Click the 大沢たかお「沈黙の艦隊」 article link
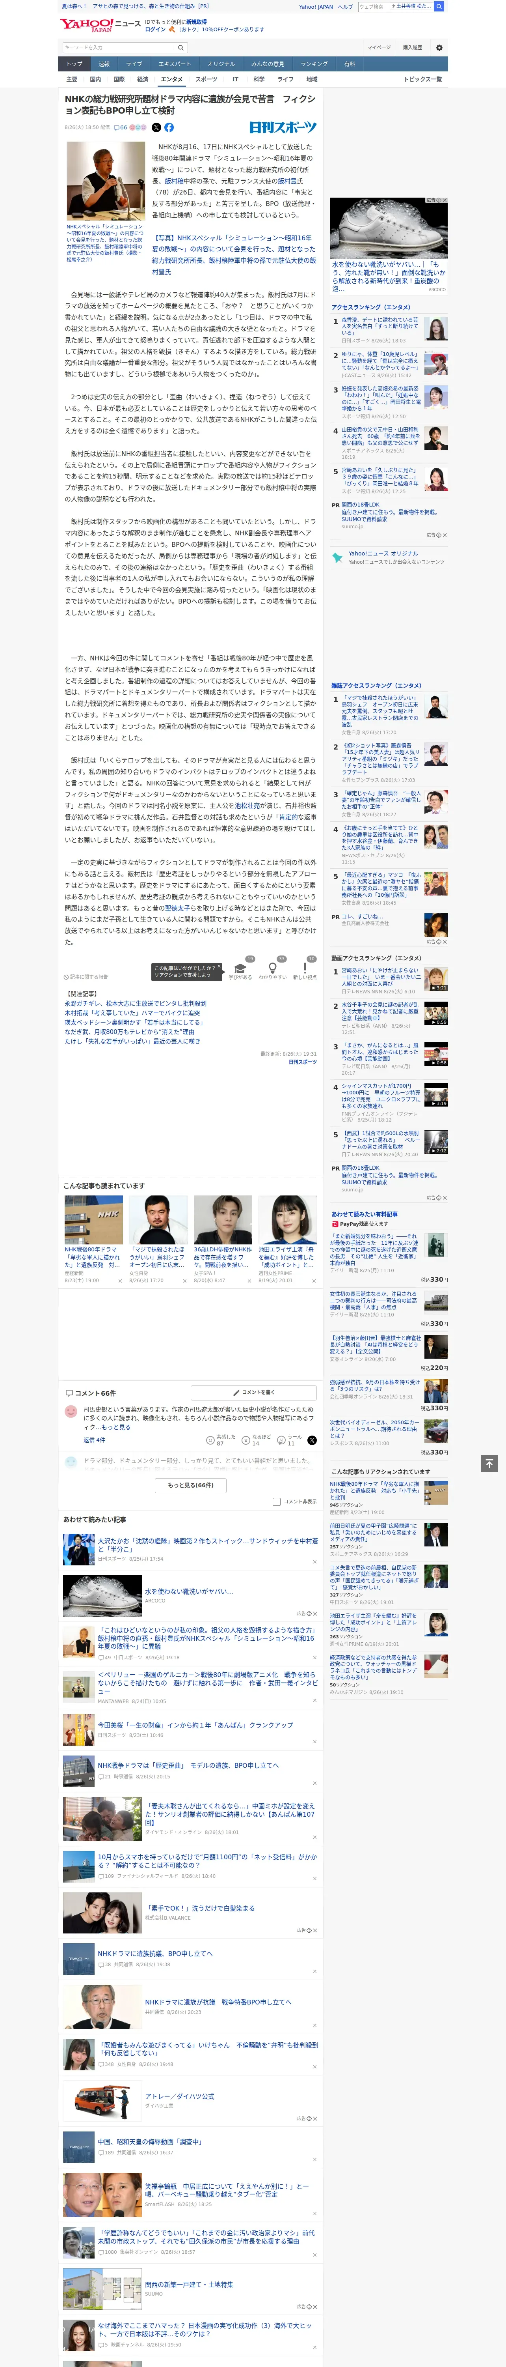The height and width of the screenshot is (2367, 506). click(208, 1546)
